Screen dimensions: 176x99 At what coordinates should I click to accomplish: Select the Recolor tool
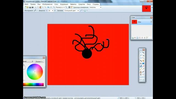click(143, 72)
